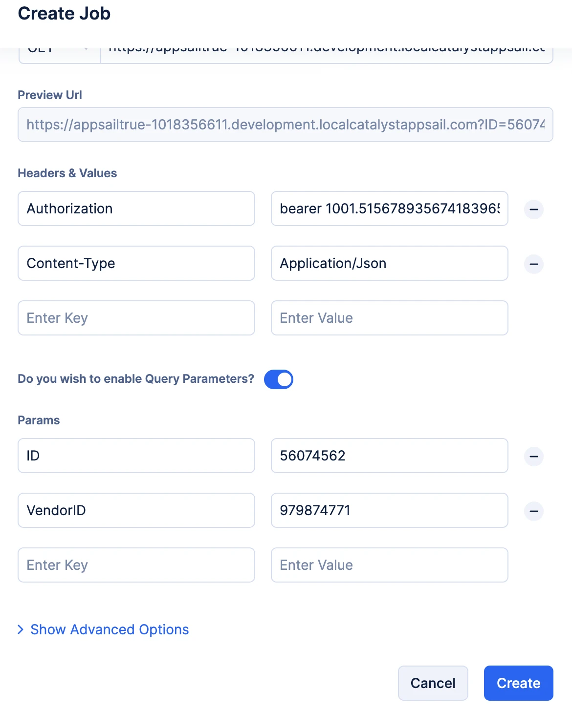
Task: Click empty params Enter Value field
Action: click(x=389, y=565)
